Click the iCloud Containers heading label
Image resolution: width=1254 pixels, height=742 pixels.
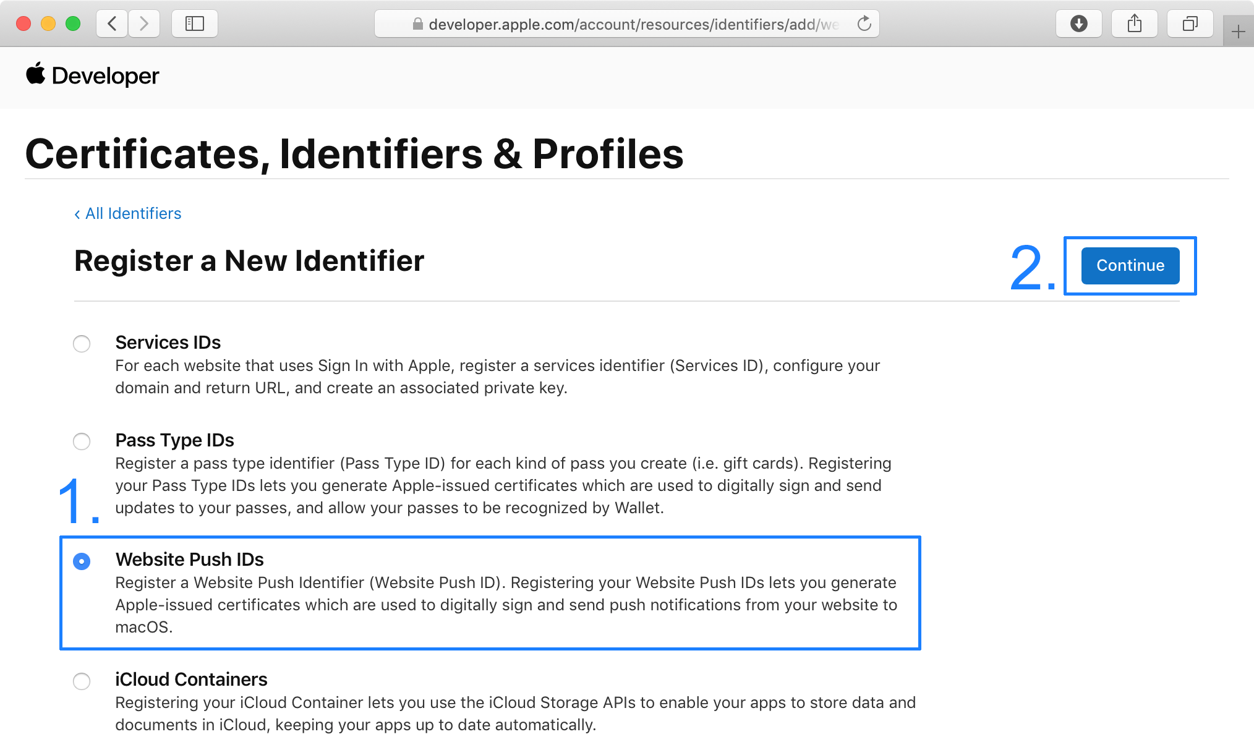point(191,680)
